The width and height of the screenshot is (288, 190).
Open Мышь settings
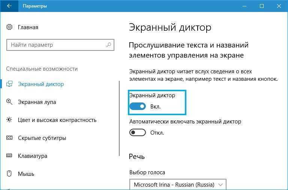click(x=26, y=174)
